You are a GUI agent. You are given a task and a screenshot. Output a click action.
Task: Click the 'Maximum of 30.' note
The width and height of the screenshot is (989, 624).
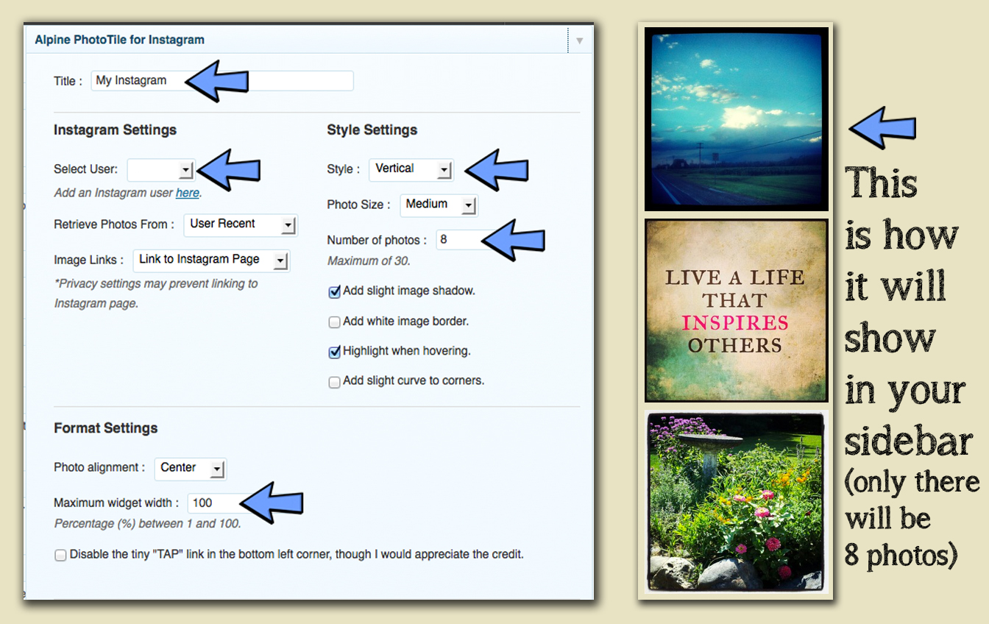pos(369,261)
